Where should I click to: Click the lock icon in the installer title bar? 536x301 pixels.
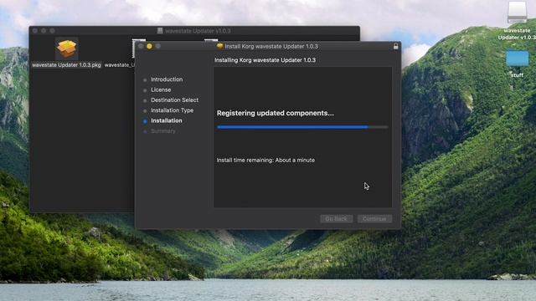395,46
